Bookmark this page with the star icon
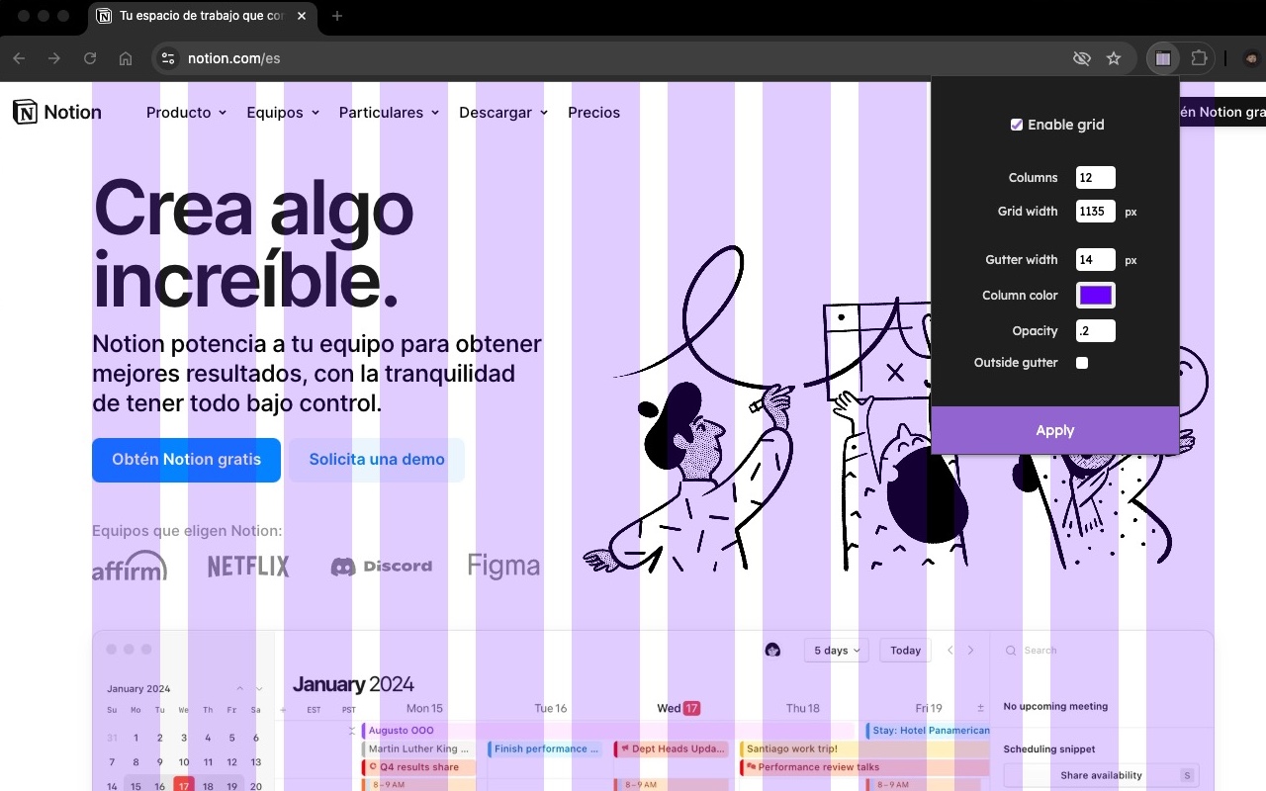Screen dimensions: 1266x791 coord(1114,58)
